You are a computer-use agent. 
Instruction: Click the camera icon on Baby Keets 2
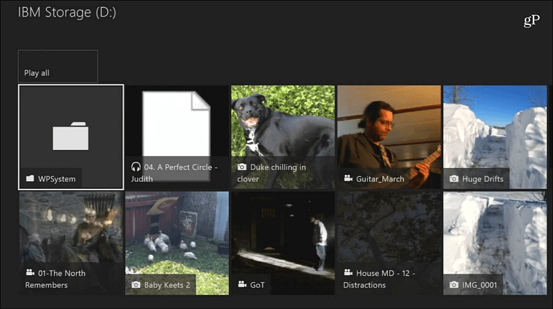(x=135, y=285)
